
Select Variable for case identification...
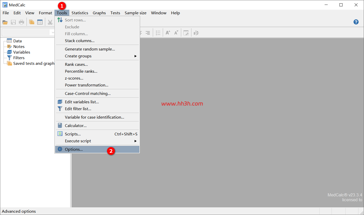[x=97, y=117]
